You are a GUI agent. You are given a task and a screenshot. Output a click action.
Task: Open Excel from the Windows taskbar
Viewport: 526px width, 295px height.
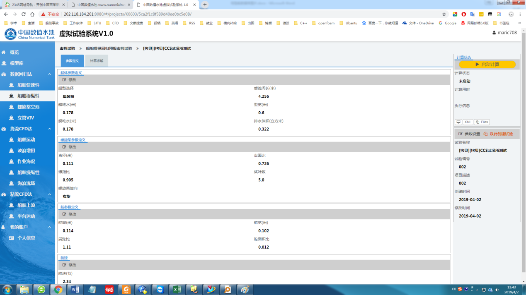pos(177,290)
